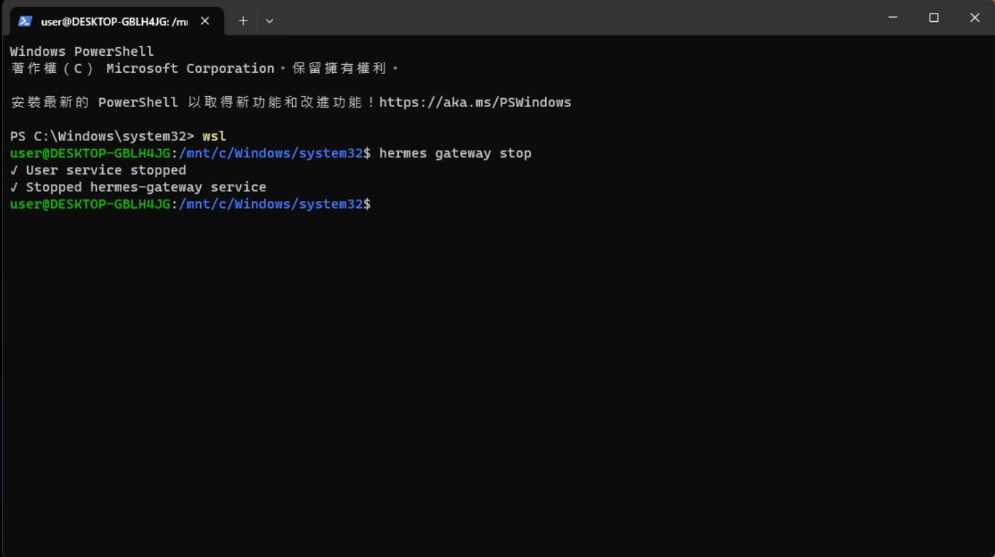Viewport: 995px width, 557px height.
Task: Click the 'Windows PowerShell' header text
Action: (82, 51)
